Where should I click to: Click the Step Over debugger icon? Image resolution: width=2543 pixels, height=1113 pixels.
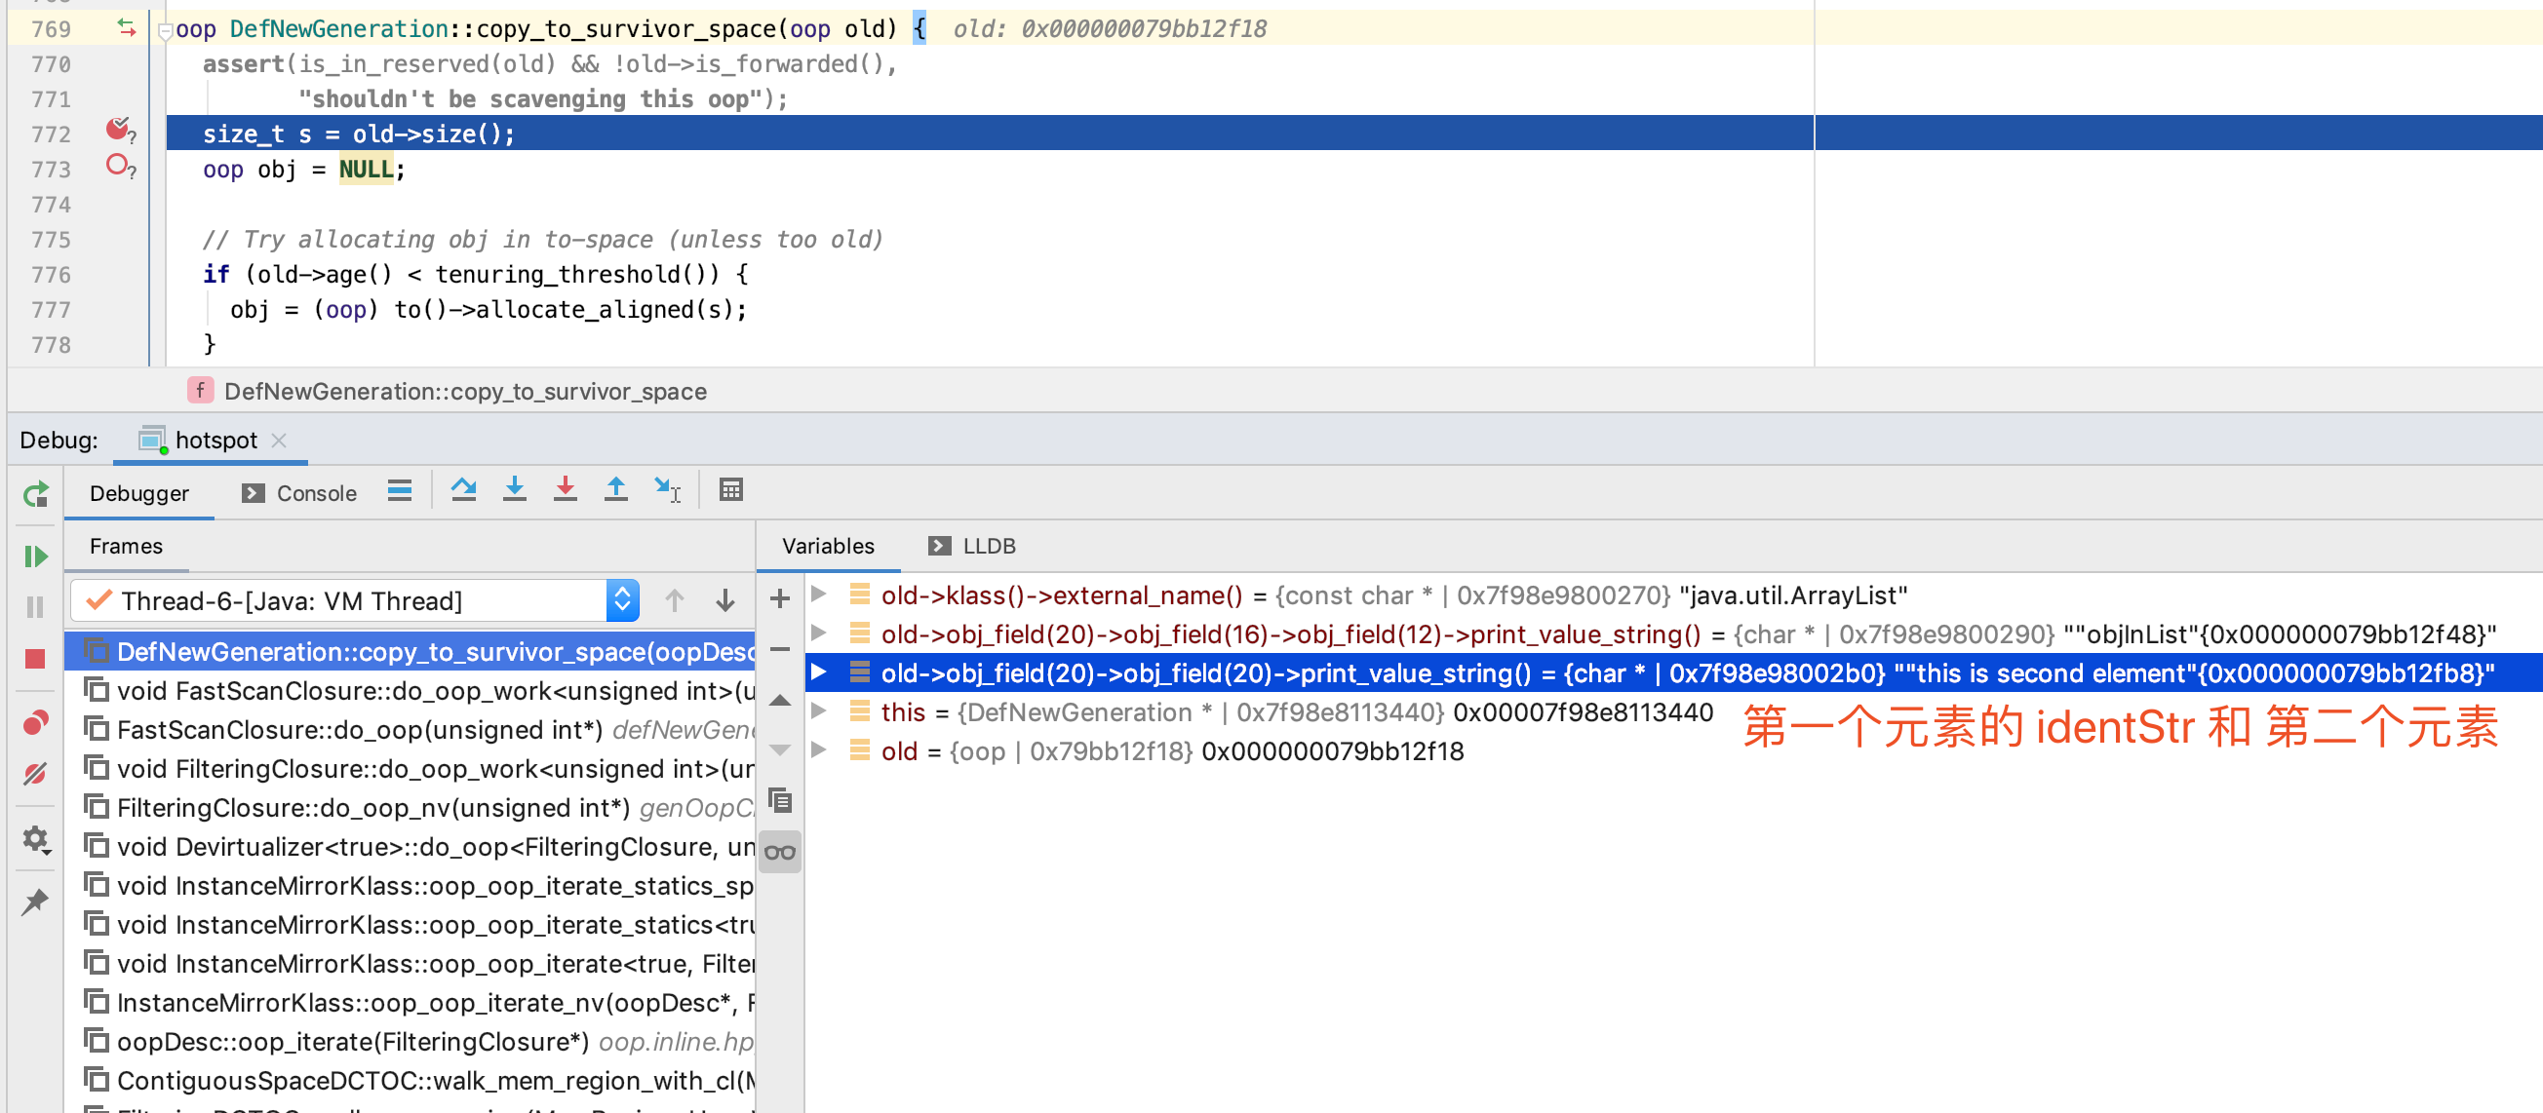pos(463,489)
